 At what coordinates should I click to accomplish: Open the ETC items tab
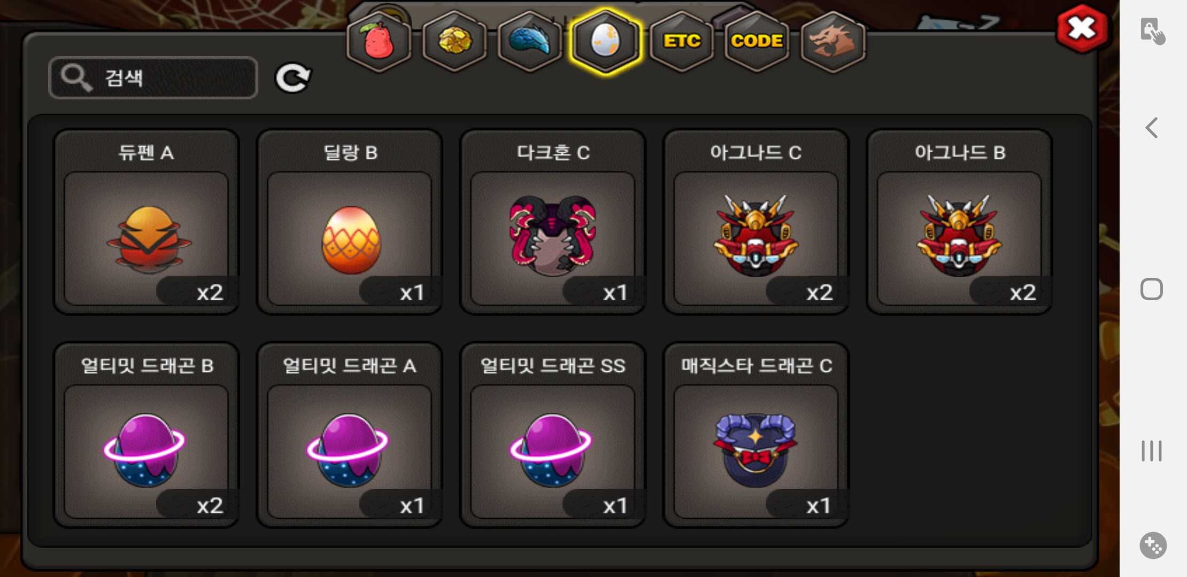tap(682, 42)
